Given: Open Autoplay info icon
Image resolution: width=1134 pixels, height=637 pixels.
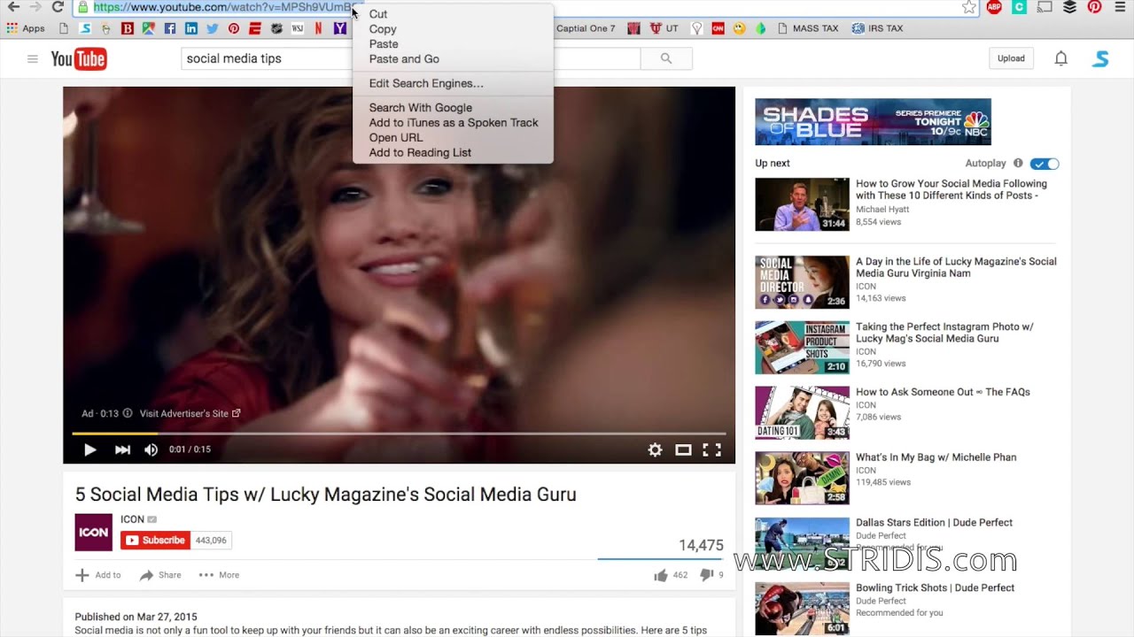Looking at the screenshot, I should (1018, 163).
